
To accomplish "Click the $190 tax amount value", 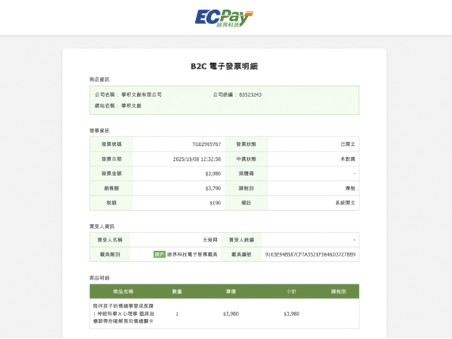I will pos(215,203).
